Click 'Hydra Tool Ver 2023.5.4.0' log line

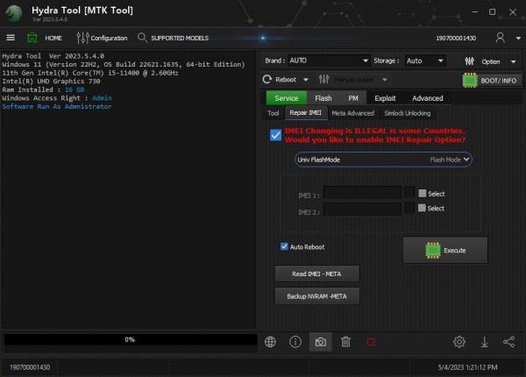[x=53, y=56]
